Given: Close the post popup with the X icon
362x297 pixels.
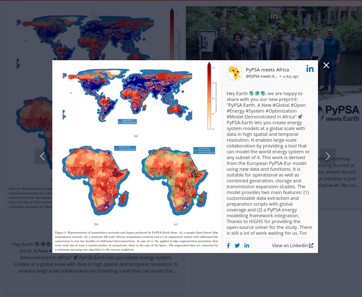Looking at the screenshot, I should pos(326,65).
